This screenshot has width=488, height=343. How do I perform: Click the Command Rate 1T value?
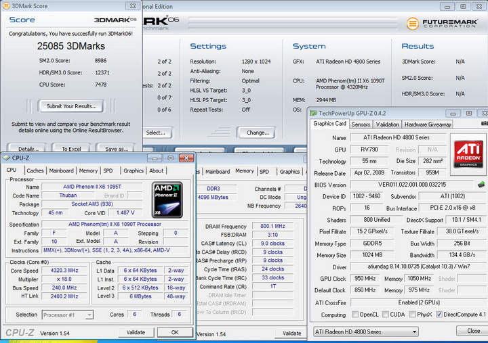click(272, 286)
